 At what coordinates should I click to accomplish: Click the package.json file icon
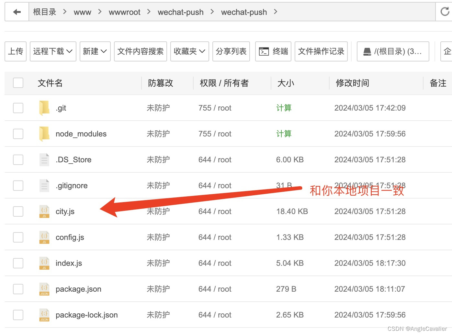tap(44, 289)
